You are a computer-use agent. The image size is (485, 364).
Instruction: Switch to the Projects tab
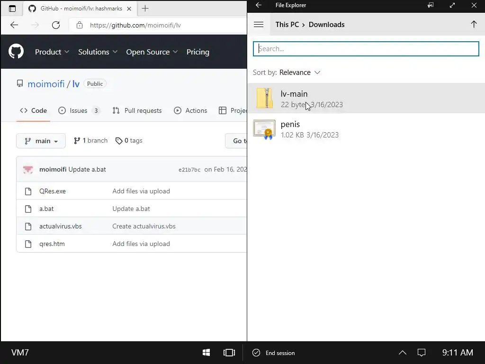(233, 110)
